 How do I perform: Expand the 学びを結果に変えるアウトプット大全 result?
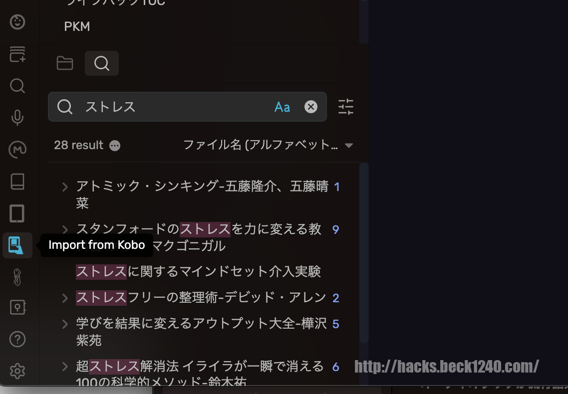click(65, 324)
